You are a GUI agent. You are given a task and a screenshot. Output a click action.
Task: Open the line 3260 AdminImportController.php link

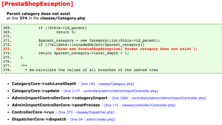(159, 98)
